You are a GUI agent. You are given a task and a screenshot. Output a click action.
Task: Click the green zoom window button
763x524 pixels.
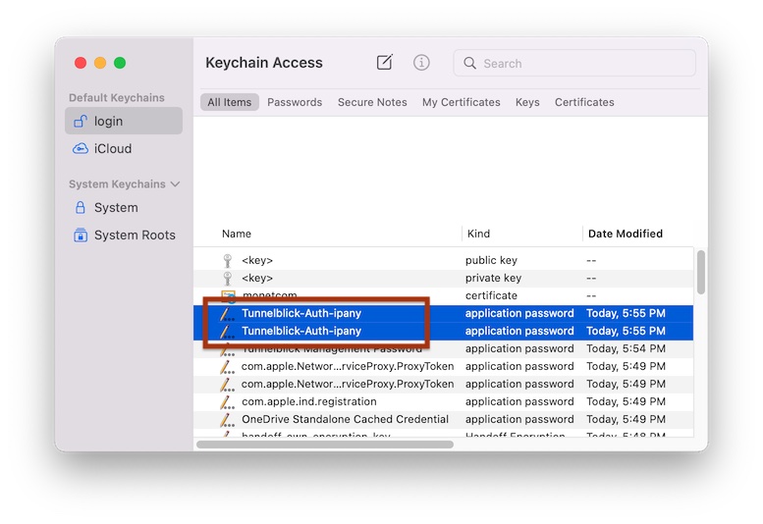pos(120,63)
